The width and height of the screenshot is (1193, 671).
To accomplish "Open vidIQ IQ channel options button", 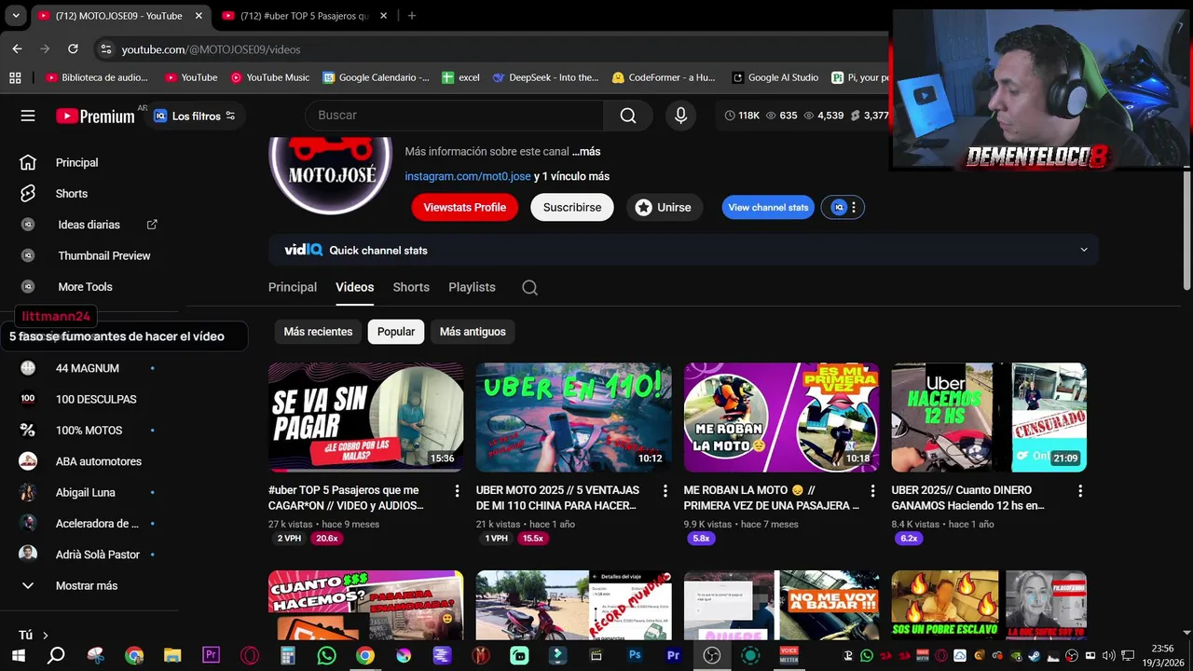I will [843, 208].
